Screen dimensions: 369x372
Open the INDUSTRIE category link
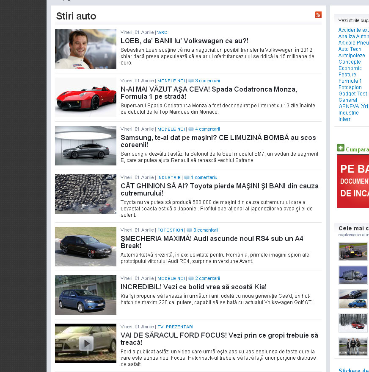[x=169, y=177]
